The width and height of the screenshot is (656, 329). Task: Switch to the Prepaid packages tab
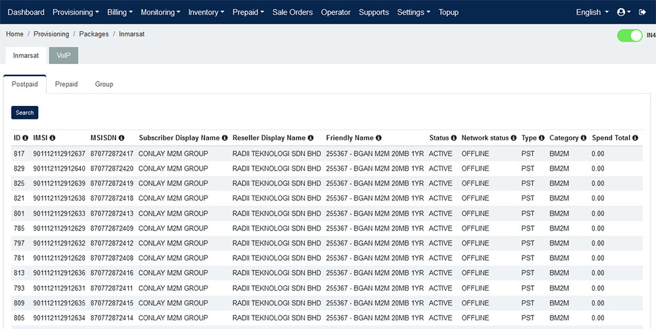pos(67,84)
